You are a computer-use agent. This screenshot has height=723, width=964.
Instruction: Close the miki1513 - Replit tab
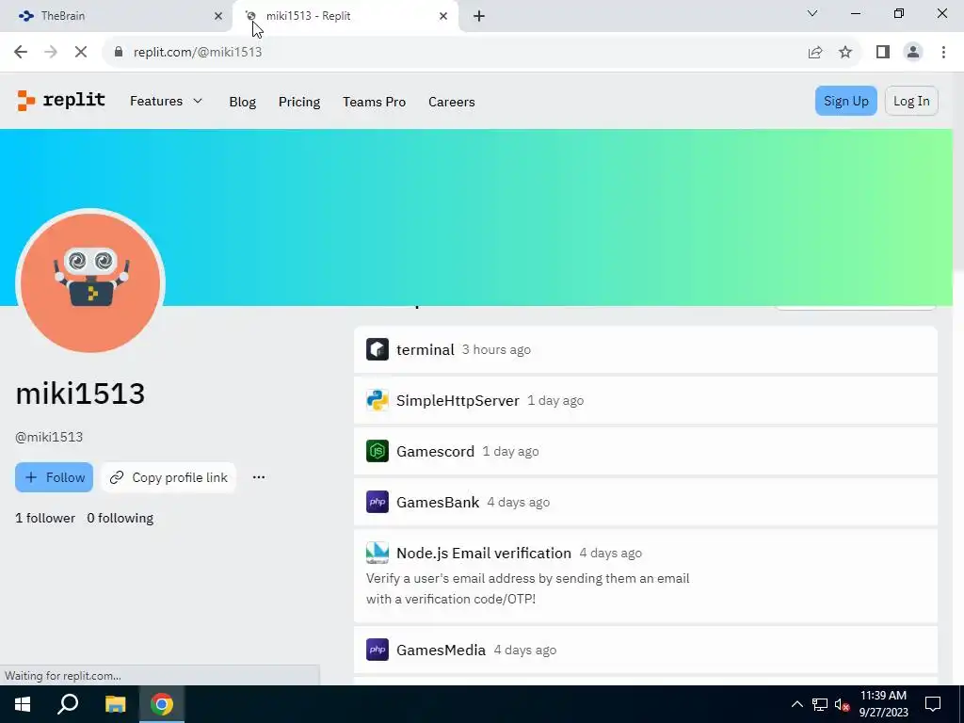coord(443,16)
